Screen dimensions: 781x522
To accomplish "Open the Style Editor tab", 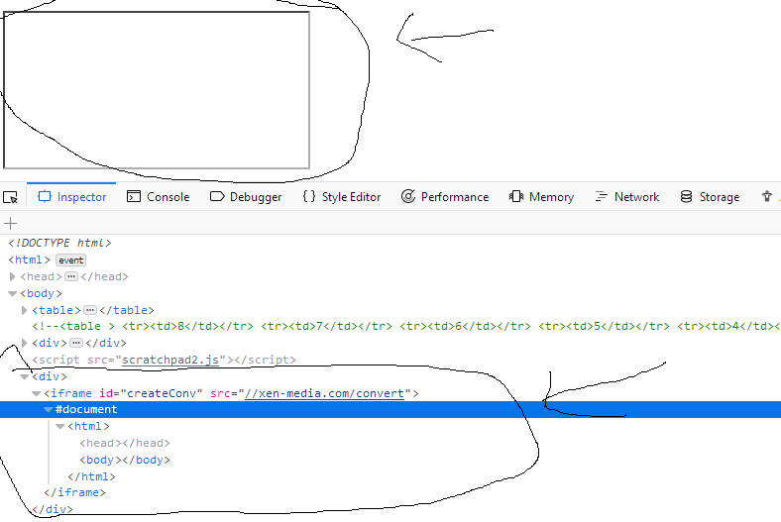I will (x=342, y=197).
